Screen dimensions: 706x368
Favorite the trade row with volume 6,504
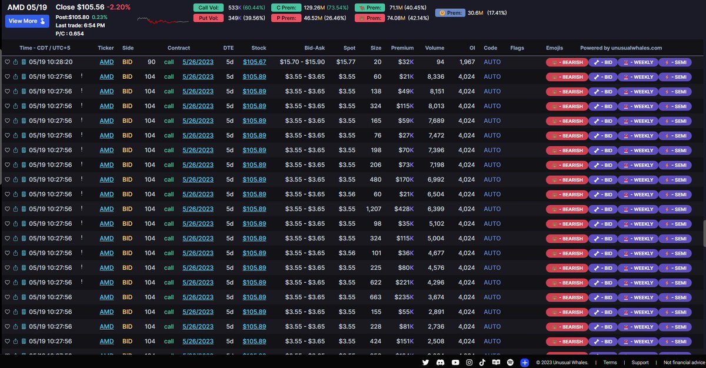[x=8, y=194]
